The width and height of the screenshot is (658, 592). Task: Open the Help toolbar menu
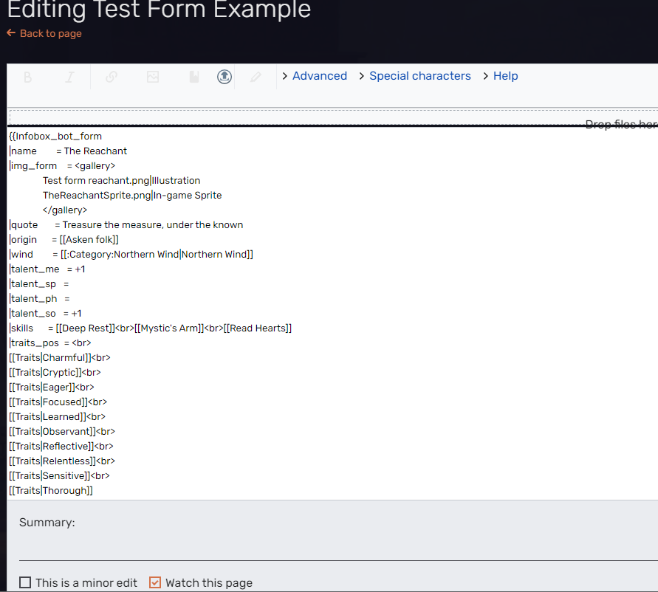[505, 75]
